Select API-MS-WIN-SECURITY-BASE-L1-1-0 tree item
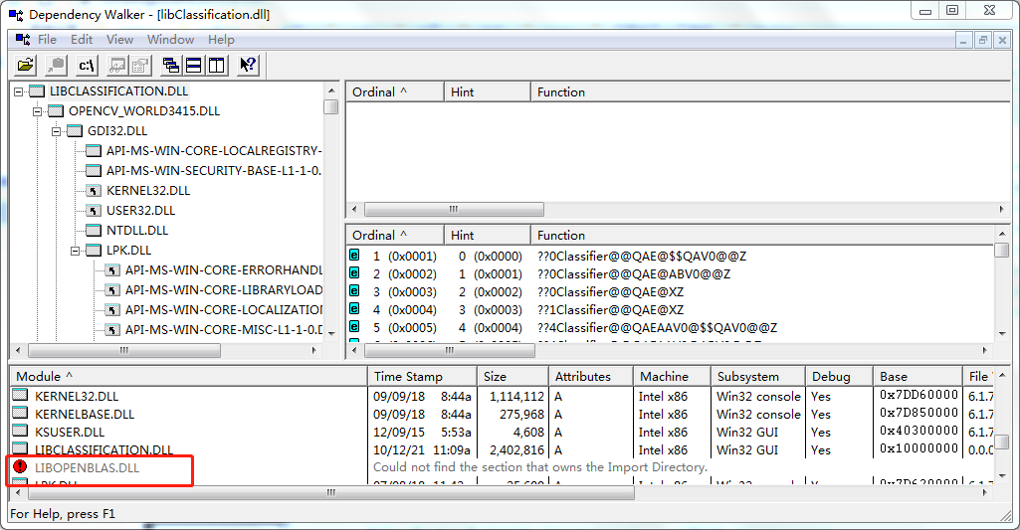This screenshot has height=530, width=1020. (213, 170)
